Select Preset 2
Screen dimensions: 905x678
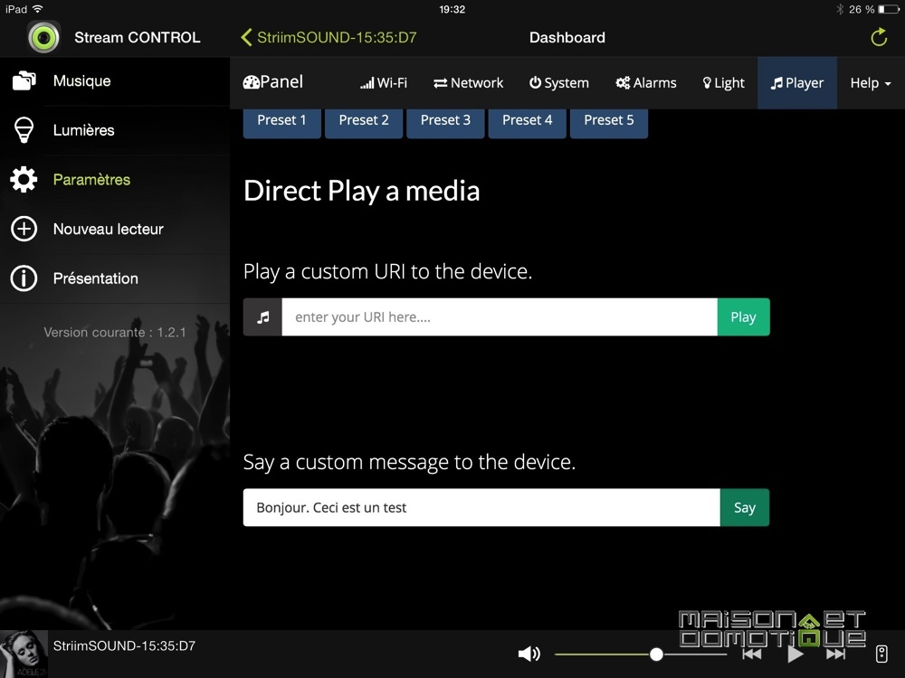(364, 121)
